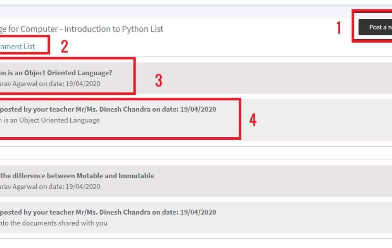
Task: Click the dark Post a new button
Action: point(375,27)
